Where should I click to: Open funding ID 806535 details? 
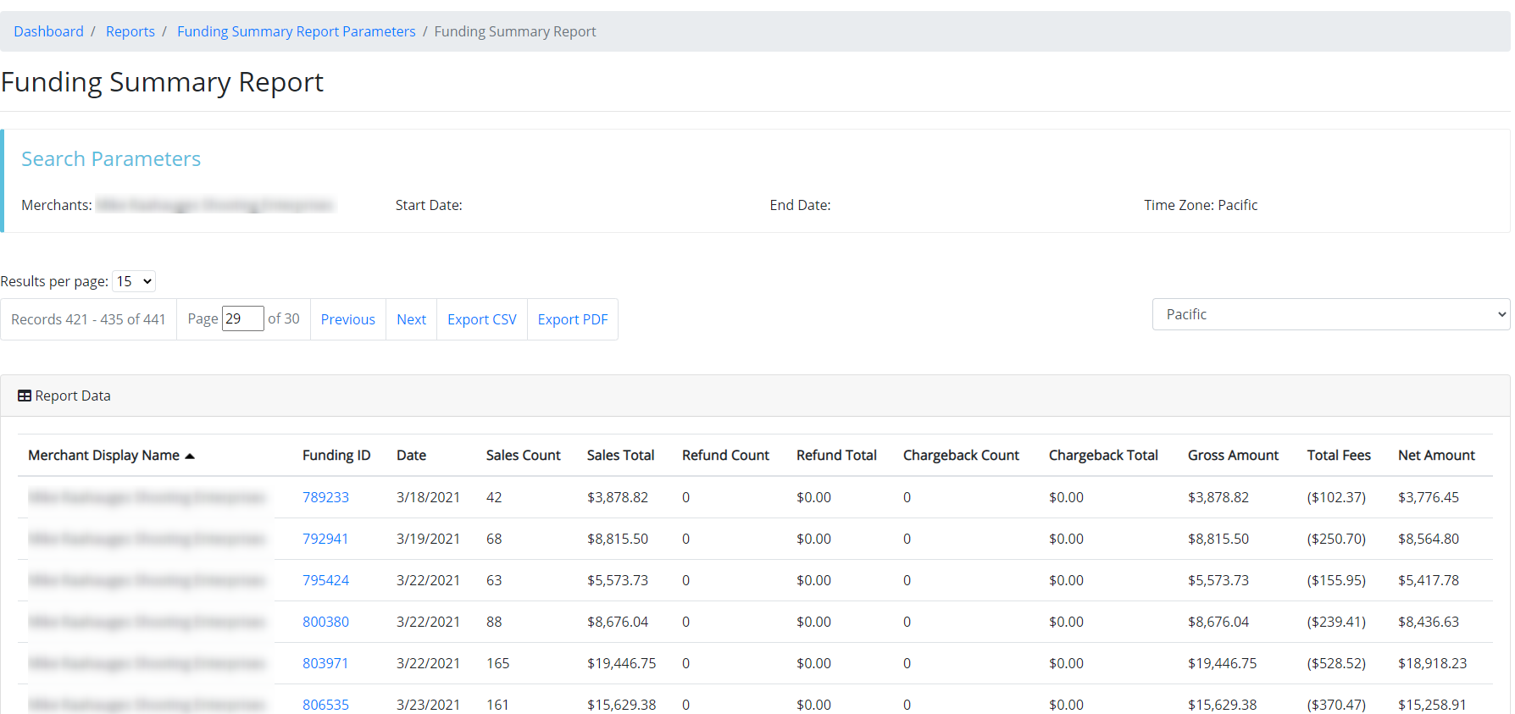point(325,705)
